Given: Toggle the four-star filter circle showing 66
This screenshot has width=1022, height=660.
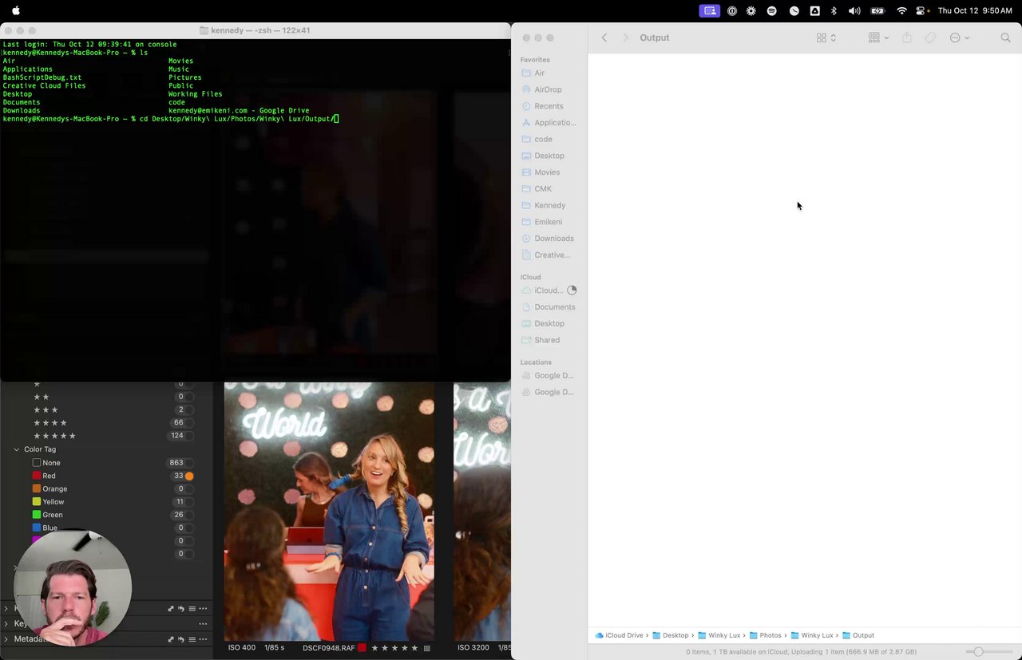Looking at the screenshot, I should pyautogui.click(x=189, y=423).
